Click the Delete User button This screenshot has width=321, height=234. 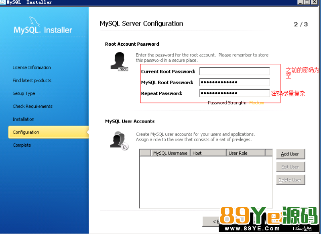[x=290, y=180]
